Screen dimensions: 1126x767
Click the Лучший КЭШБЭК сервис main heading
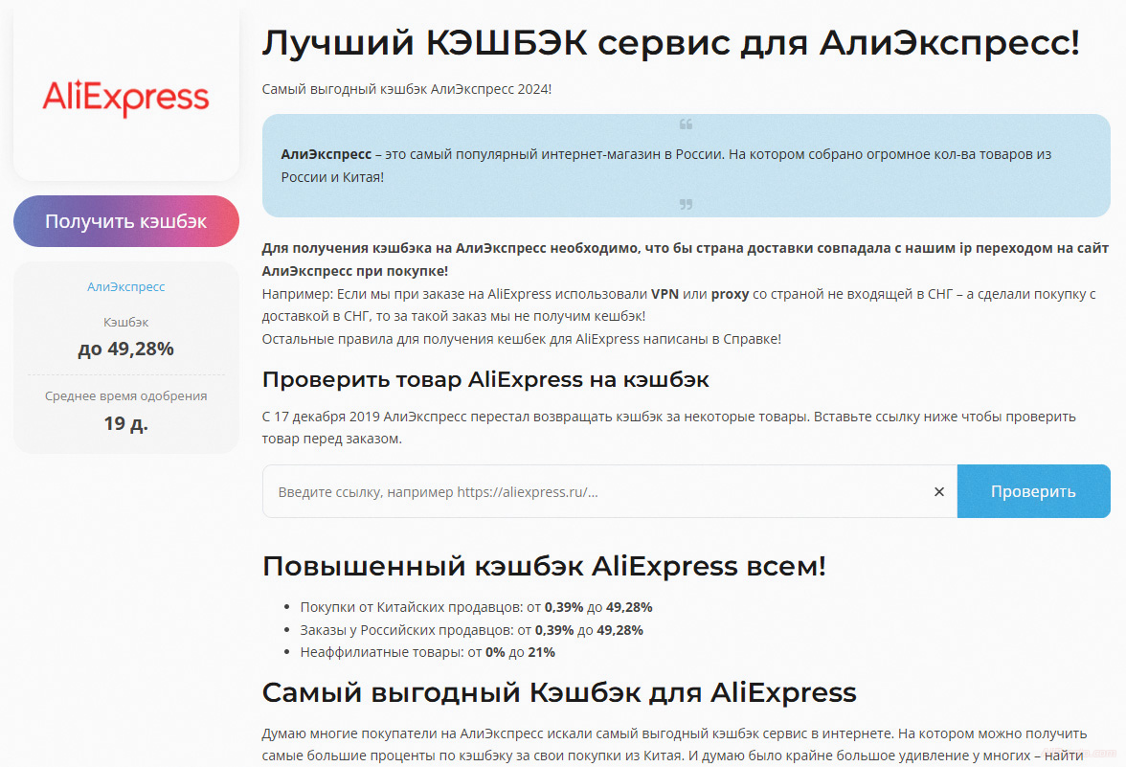tap(670, 42)
